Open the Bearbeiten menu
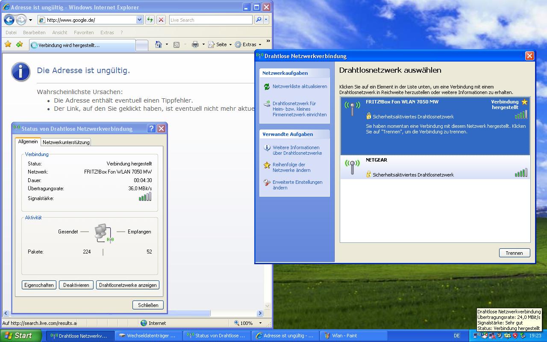 click(34, 32)
